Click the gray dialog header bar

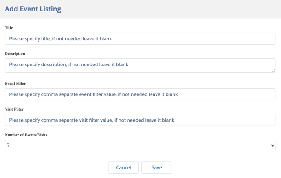pyautogui.click(x=177, y=9)
